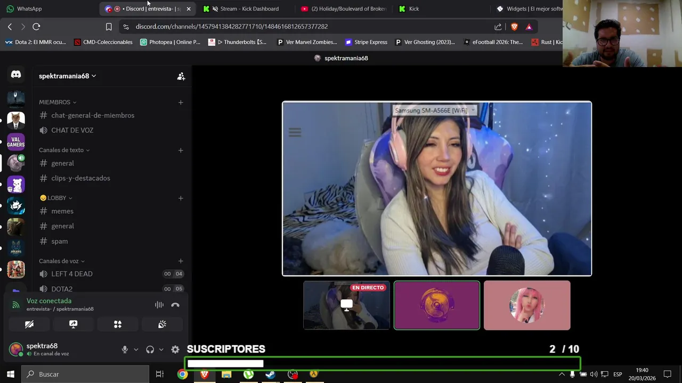Image resolution: width=682 pixels, height=383 pixels.
Task: Open Stripe Express bookmark
Action: [x=366, y=42]
